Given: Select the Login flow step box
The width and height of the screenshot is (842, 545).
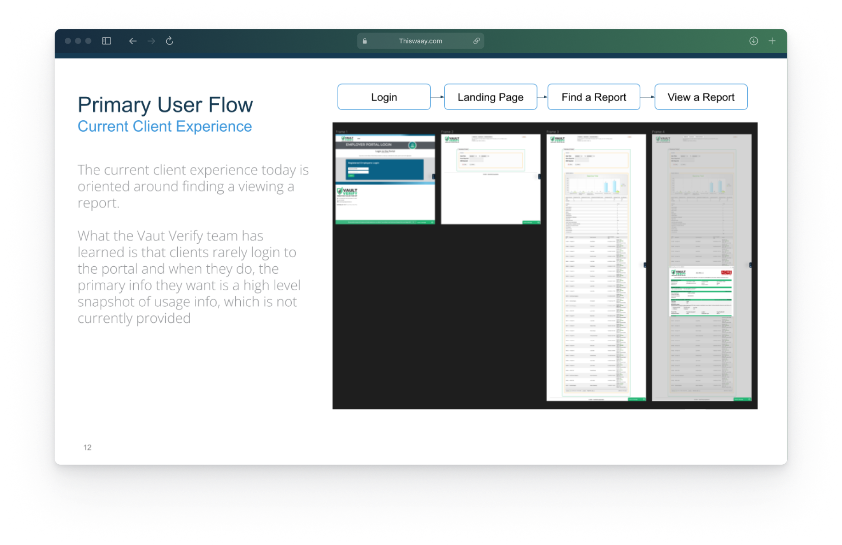Looking at the screenshot, I should click(x=384, y=97).
